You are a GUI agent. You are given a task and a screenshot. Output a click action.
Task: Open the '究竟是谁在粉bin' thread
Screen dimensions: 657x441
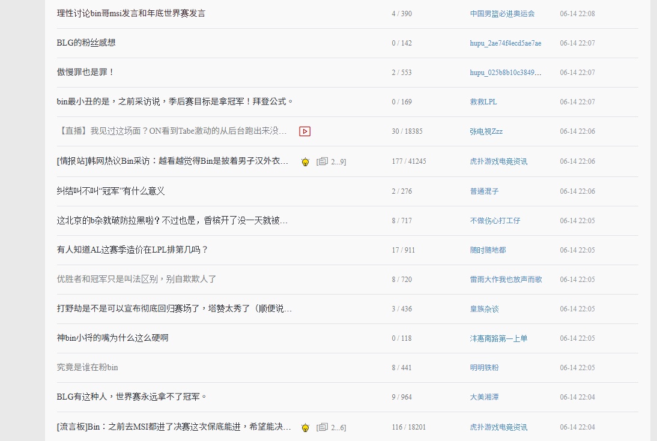(88, 367)
